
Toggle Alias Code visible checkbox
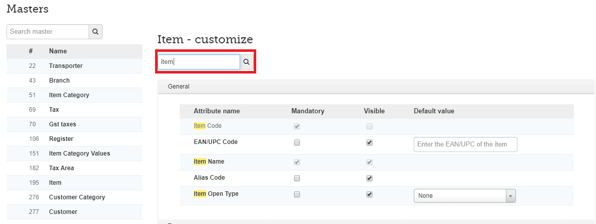(369, 178)
